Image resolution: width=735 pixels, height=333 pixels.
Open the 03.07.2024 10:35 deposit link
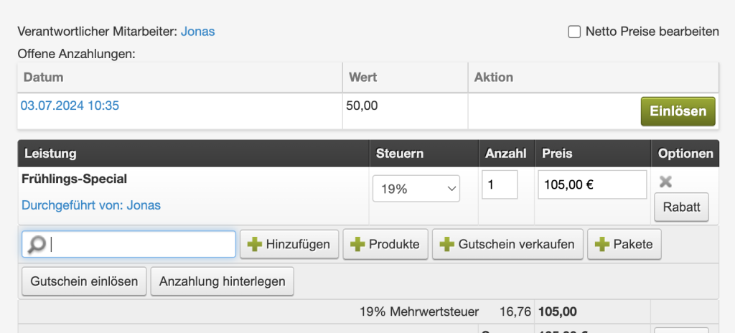(70, 105)
